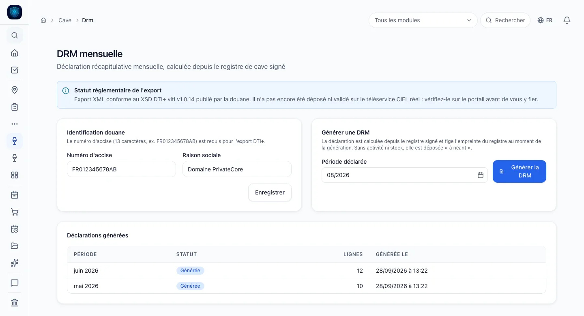The image size is (584, 316).
Task: Focus the Numéro d'accise field
Action: (121, 169)
